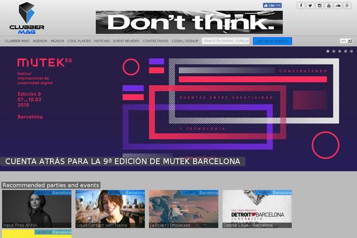Screen dimensions: 357x238
Task: Open the CONTÁCTANOS menu item
Action: pyautogui.click(x=155, y=41)
